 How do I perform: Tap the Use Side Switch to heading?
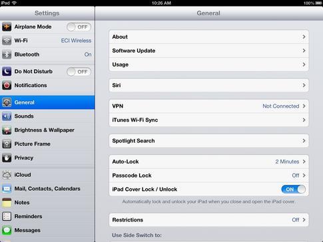coord(137,235)
